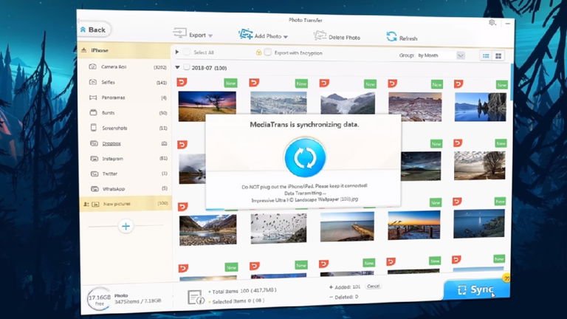Enable Export with Encryption checkbox
567x319 pixels.
point(267,52)
